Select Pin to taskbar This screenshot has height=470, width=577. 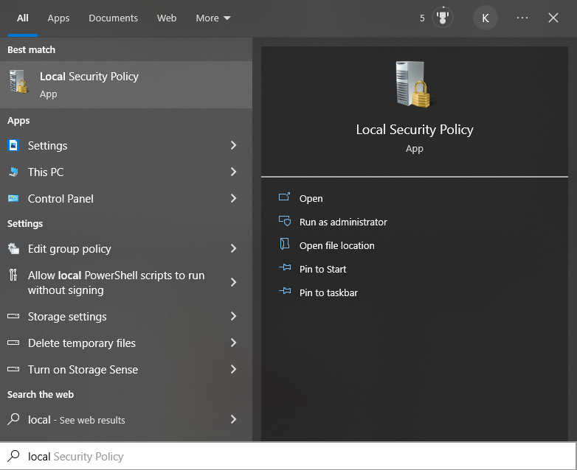point(328,292)
